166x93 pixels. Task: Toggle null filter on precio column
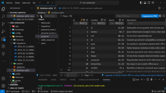coord(119,23)
